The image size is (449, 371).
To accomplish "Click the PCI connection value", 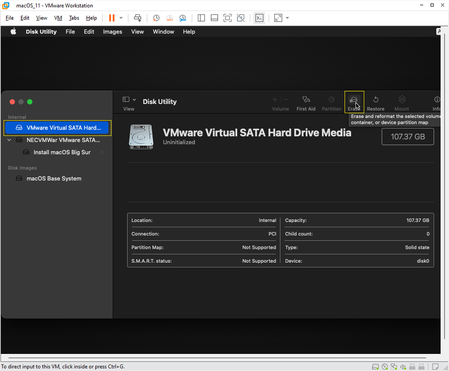I will [272, 234].
